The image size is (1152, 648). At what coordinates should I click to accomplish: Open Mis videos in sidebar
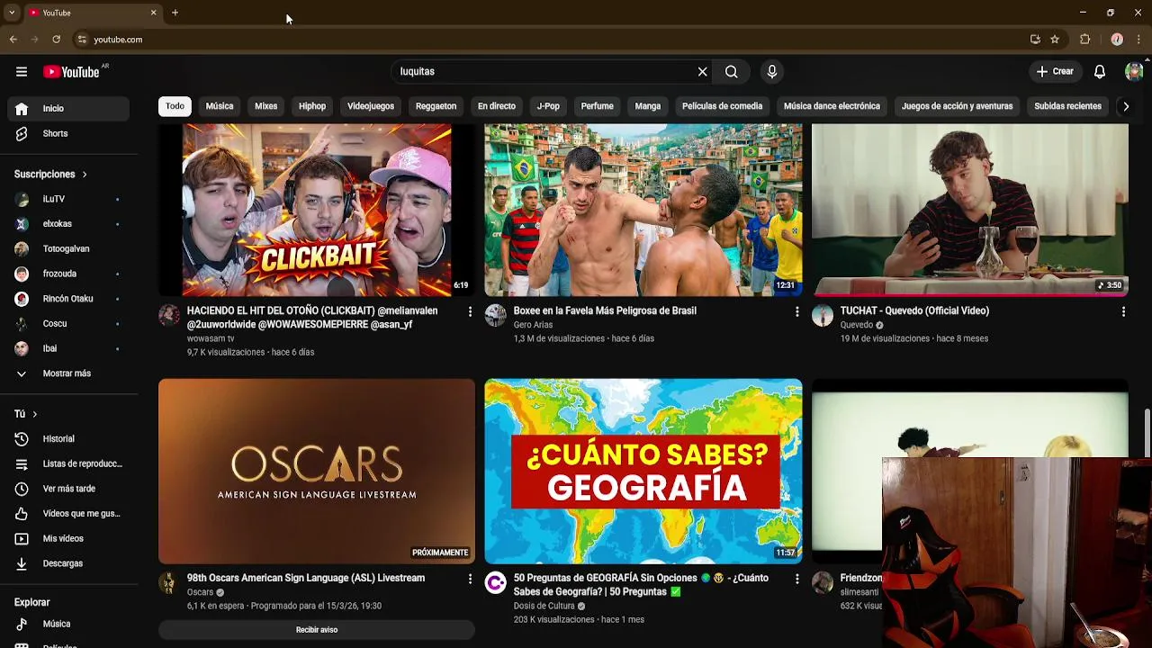tap(68, 539)
